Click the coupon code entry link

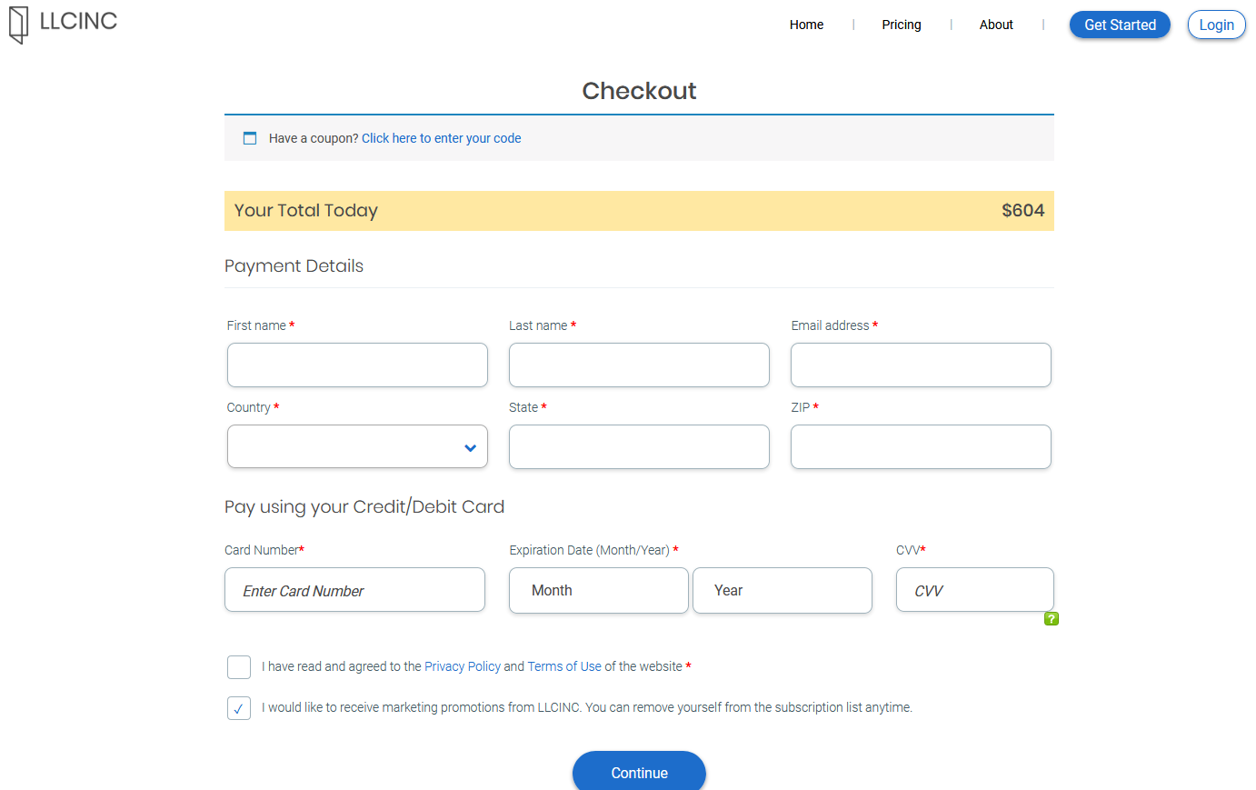pos(441,138)
